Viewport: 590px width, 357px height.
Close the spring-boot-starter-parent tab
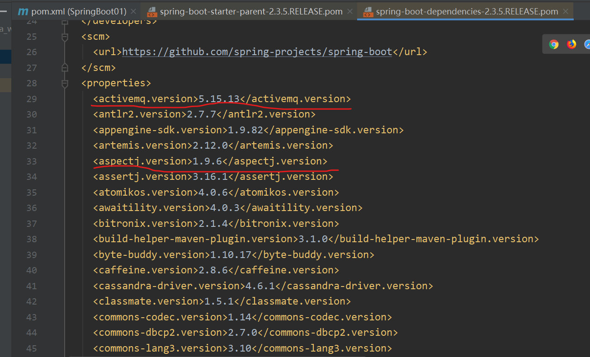(x=349, y=11)
